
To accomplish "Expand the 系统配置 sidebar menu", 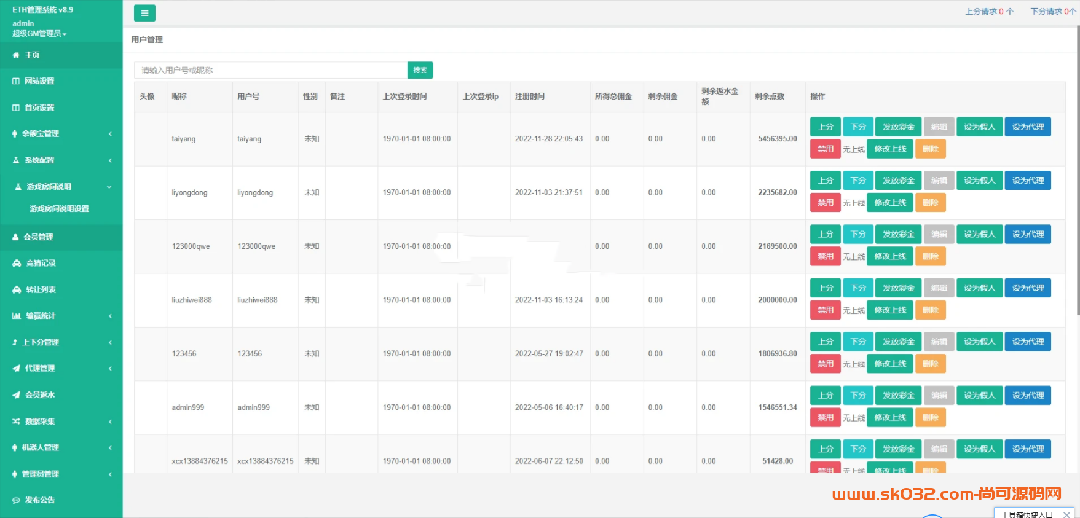I will pyautogui.click(x=61, y=160).
